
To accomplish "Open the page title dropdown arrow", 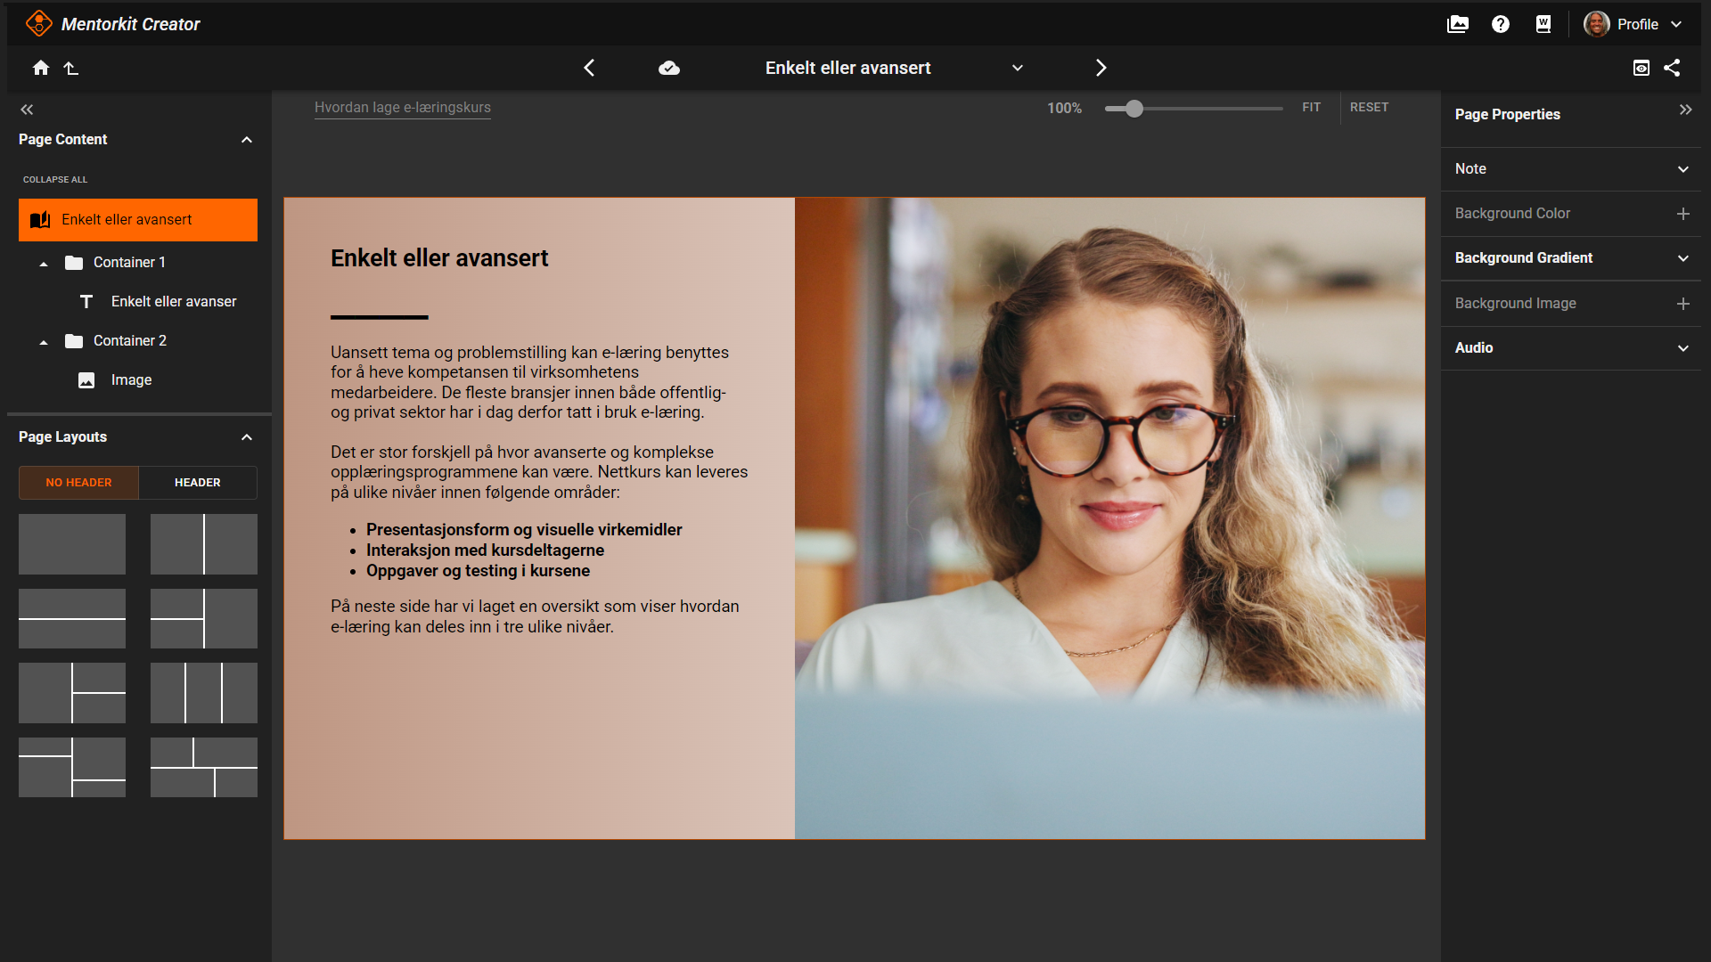I will click(1018, 68).
